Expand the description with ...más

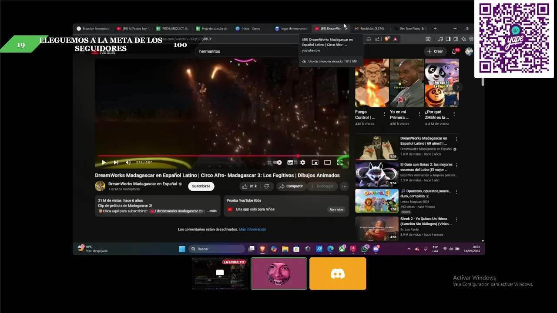tap(211, 211)
